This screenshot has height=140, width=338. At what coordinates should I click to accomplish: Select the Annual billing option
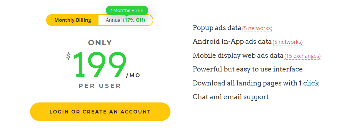pyautogui.click(x=126, y=20)
